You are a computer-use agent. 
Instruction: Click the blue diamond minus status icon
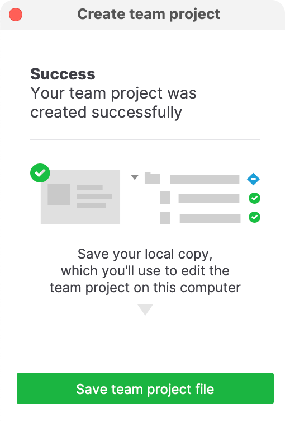(253, 179)
